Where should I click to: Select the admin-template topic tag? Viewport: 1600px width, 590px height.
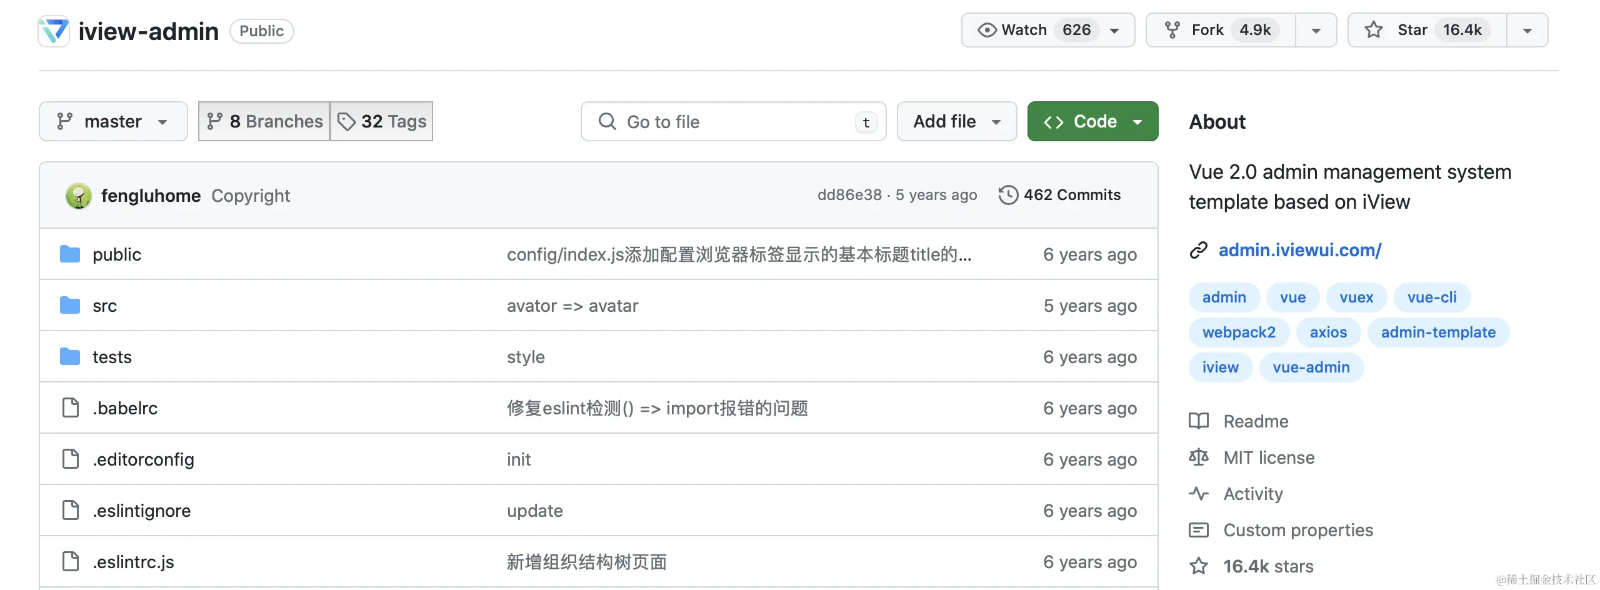[1438, 332]
